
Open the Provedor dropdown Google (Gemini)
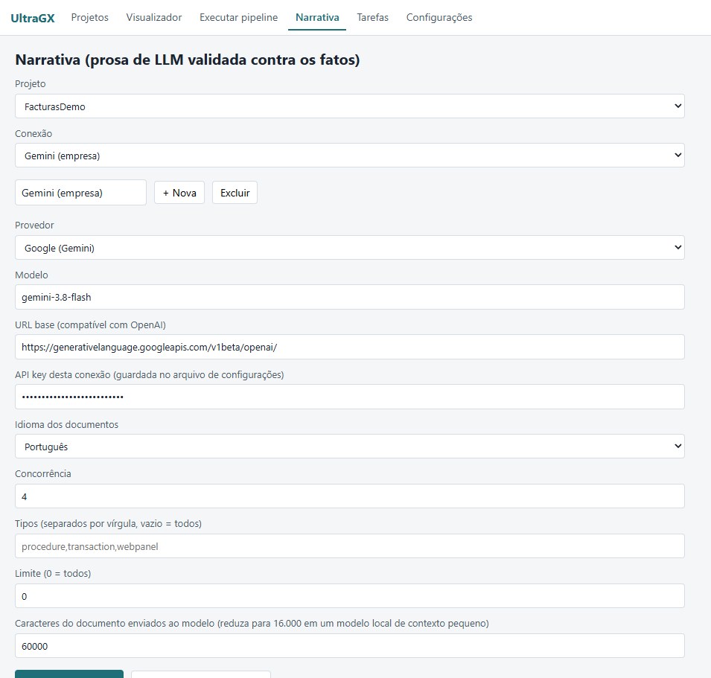click(350, 247)
